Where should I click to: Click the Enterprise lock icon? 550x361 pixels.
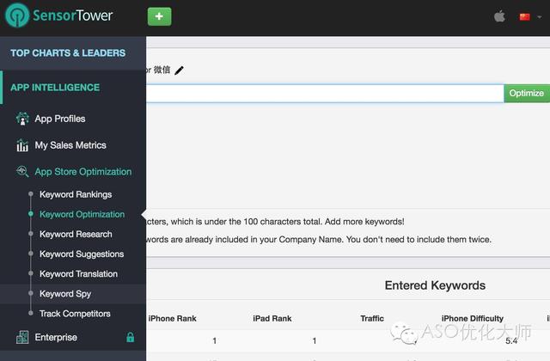coord(131,338)
